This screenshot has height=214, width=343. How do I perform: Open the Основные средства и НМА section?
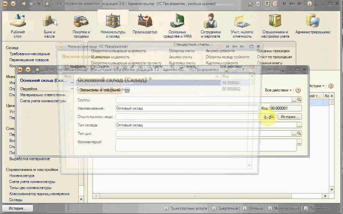[x=178, y=26]
